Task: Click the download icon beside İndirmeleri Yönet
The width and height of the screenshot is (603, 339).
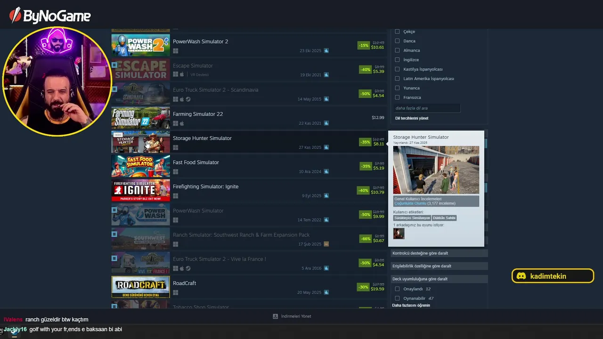Action: [x=276, y=316]
